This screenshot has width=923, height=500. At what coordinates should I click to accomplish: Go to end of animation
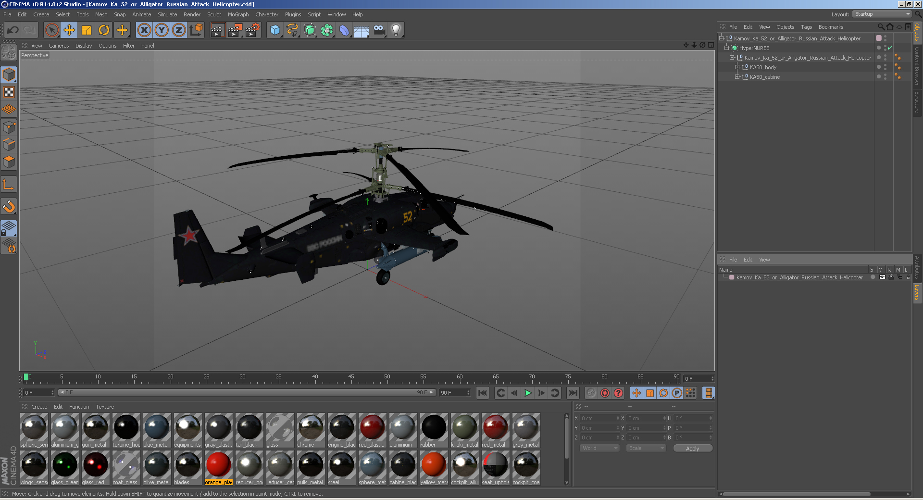click(573, 393)
